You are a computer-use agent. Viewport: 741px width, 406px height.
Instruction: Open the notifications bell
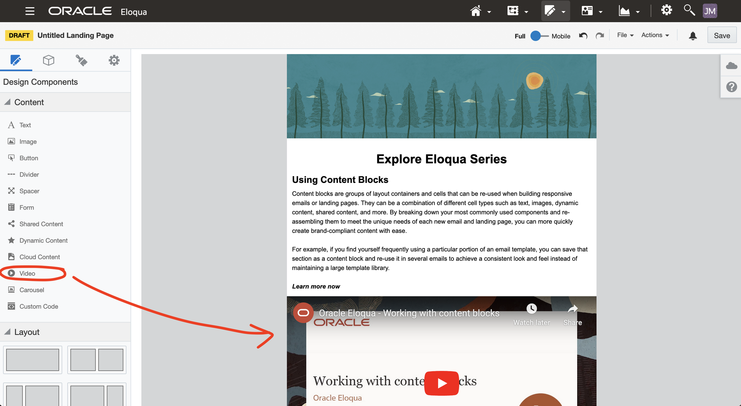point(693,36)
